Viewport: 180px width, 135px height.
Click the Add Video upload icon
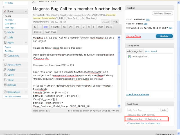57,22
